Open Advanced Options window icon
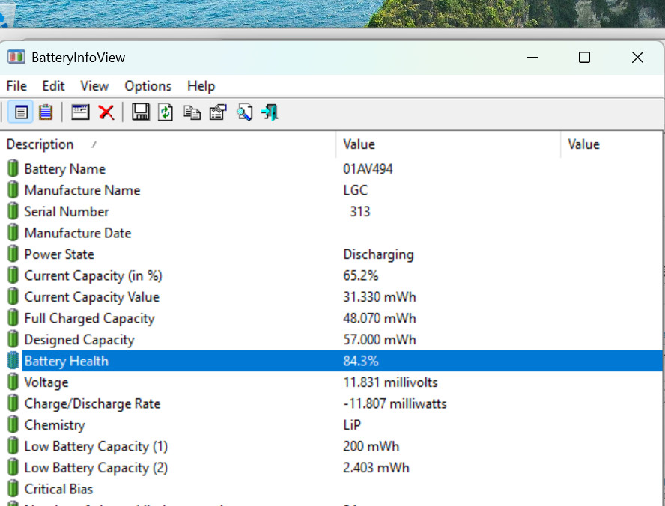The width and height of the screenshot is (665, 506). click(80, 112)
